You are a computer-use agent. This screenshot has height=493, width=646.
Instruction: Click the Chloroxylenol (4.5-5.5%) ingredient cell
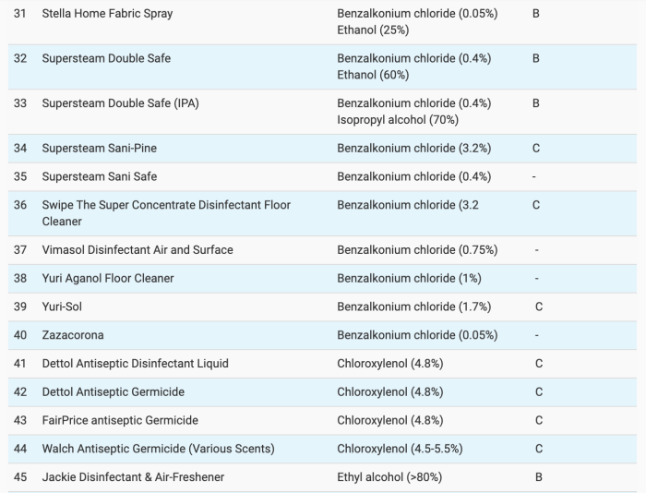[400, 449]
